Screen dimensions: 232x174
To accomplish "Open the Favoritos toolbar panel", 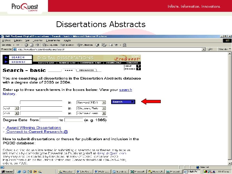I will 67,45.
